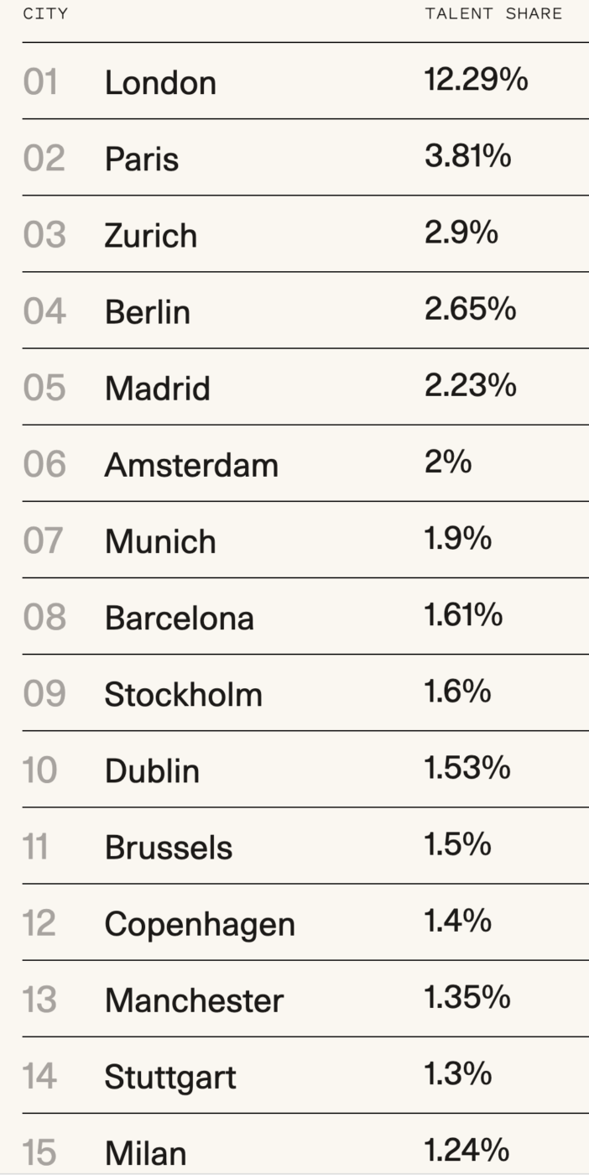589x1175 pixels.
Task: Click the Manchester city name
Action: tap(195, 1000)
